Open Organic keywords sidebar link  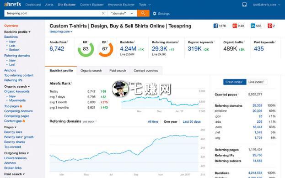(x=17, y=91)
